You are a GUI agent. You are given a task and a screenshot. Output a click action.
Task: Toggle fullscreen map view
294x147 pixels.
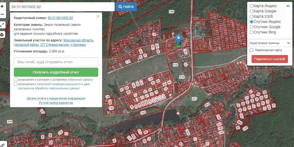click(2, 25)
